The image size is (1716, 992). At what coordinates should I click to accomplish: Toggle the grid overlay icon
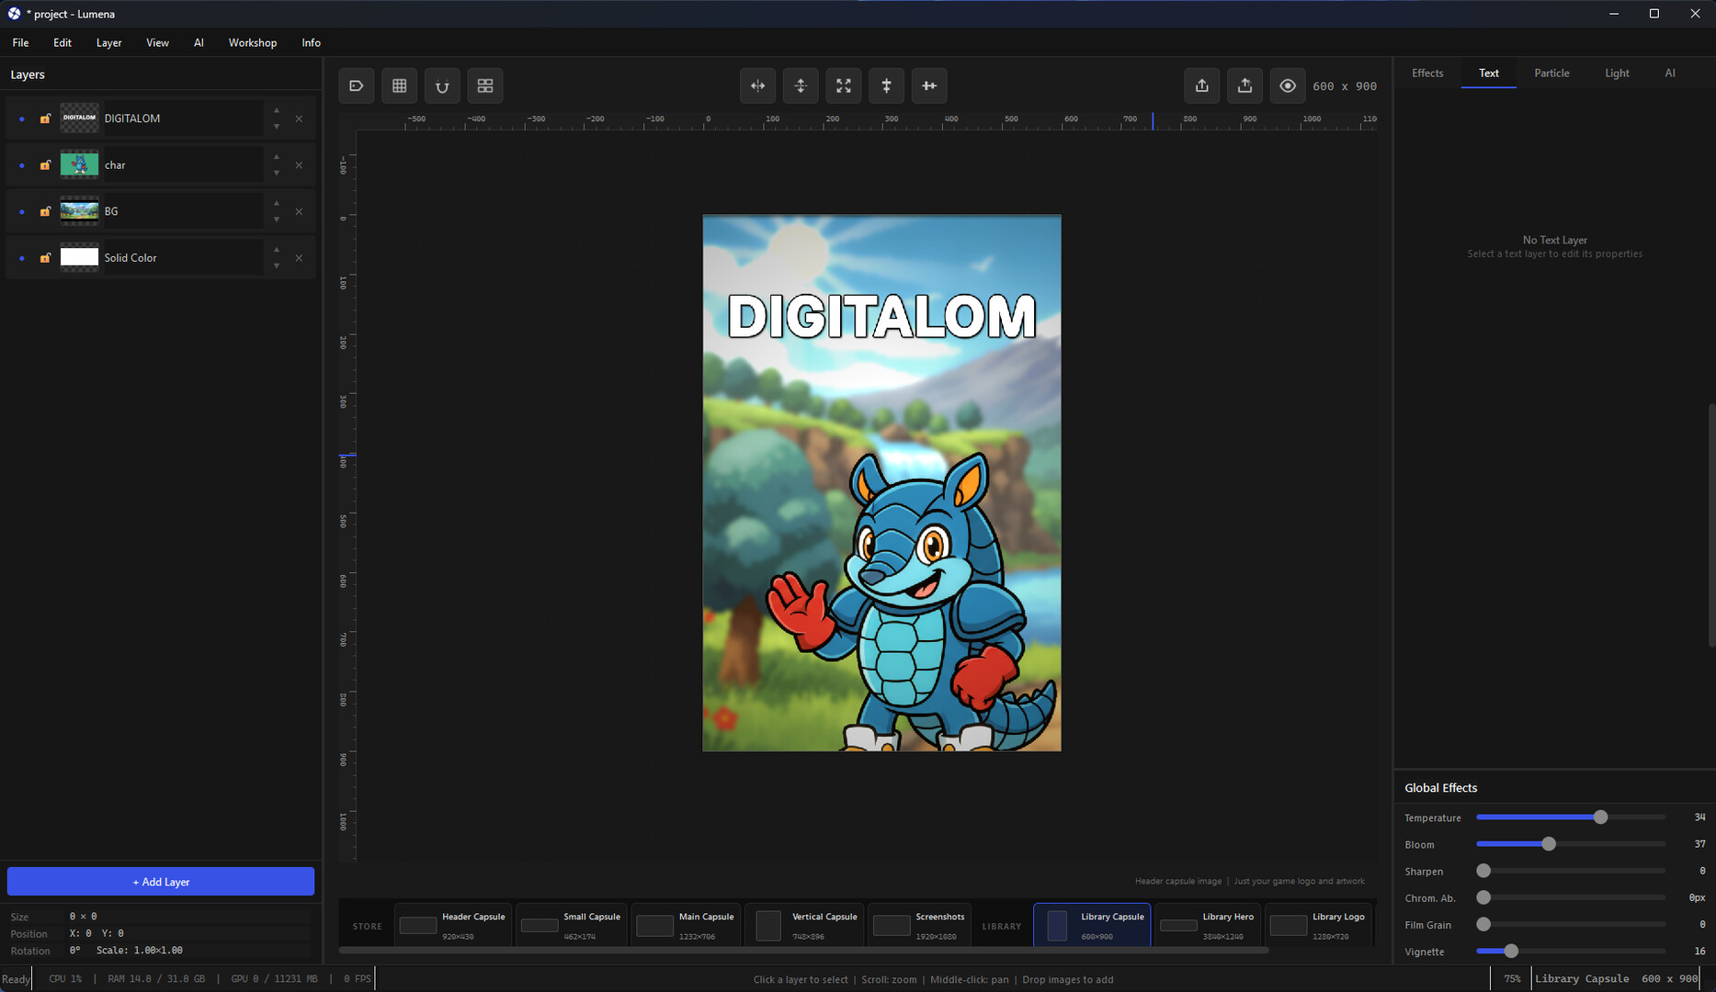[399, 85]
